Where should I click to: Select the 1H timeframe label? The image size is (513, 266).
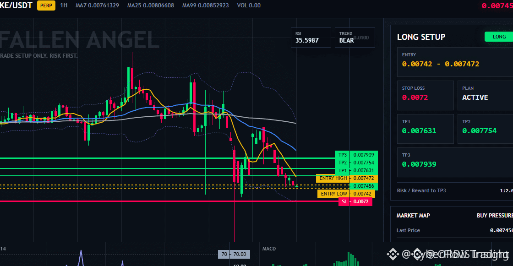[64, 5]
